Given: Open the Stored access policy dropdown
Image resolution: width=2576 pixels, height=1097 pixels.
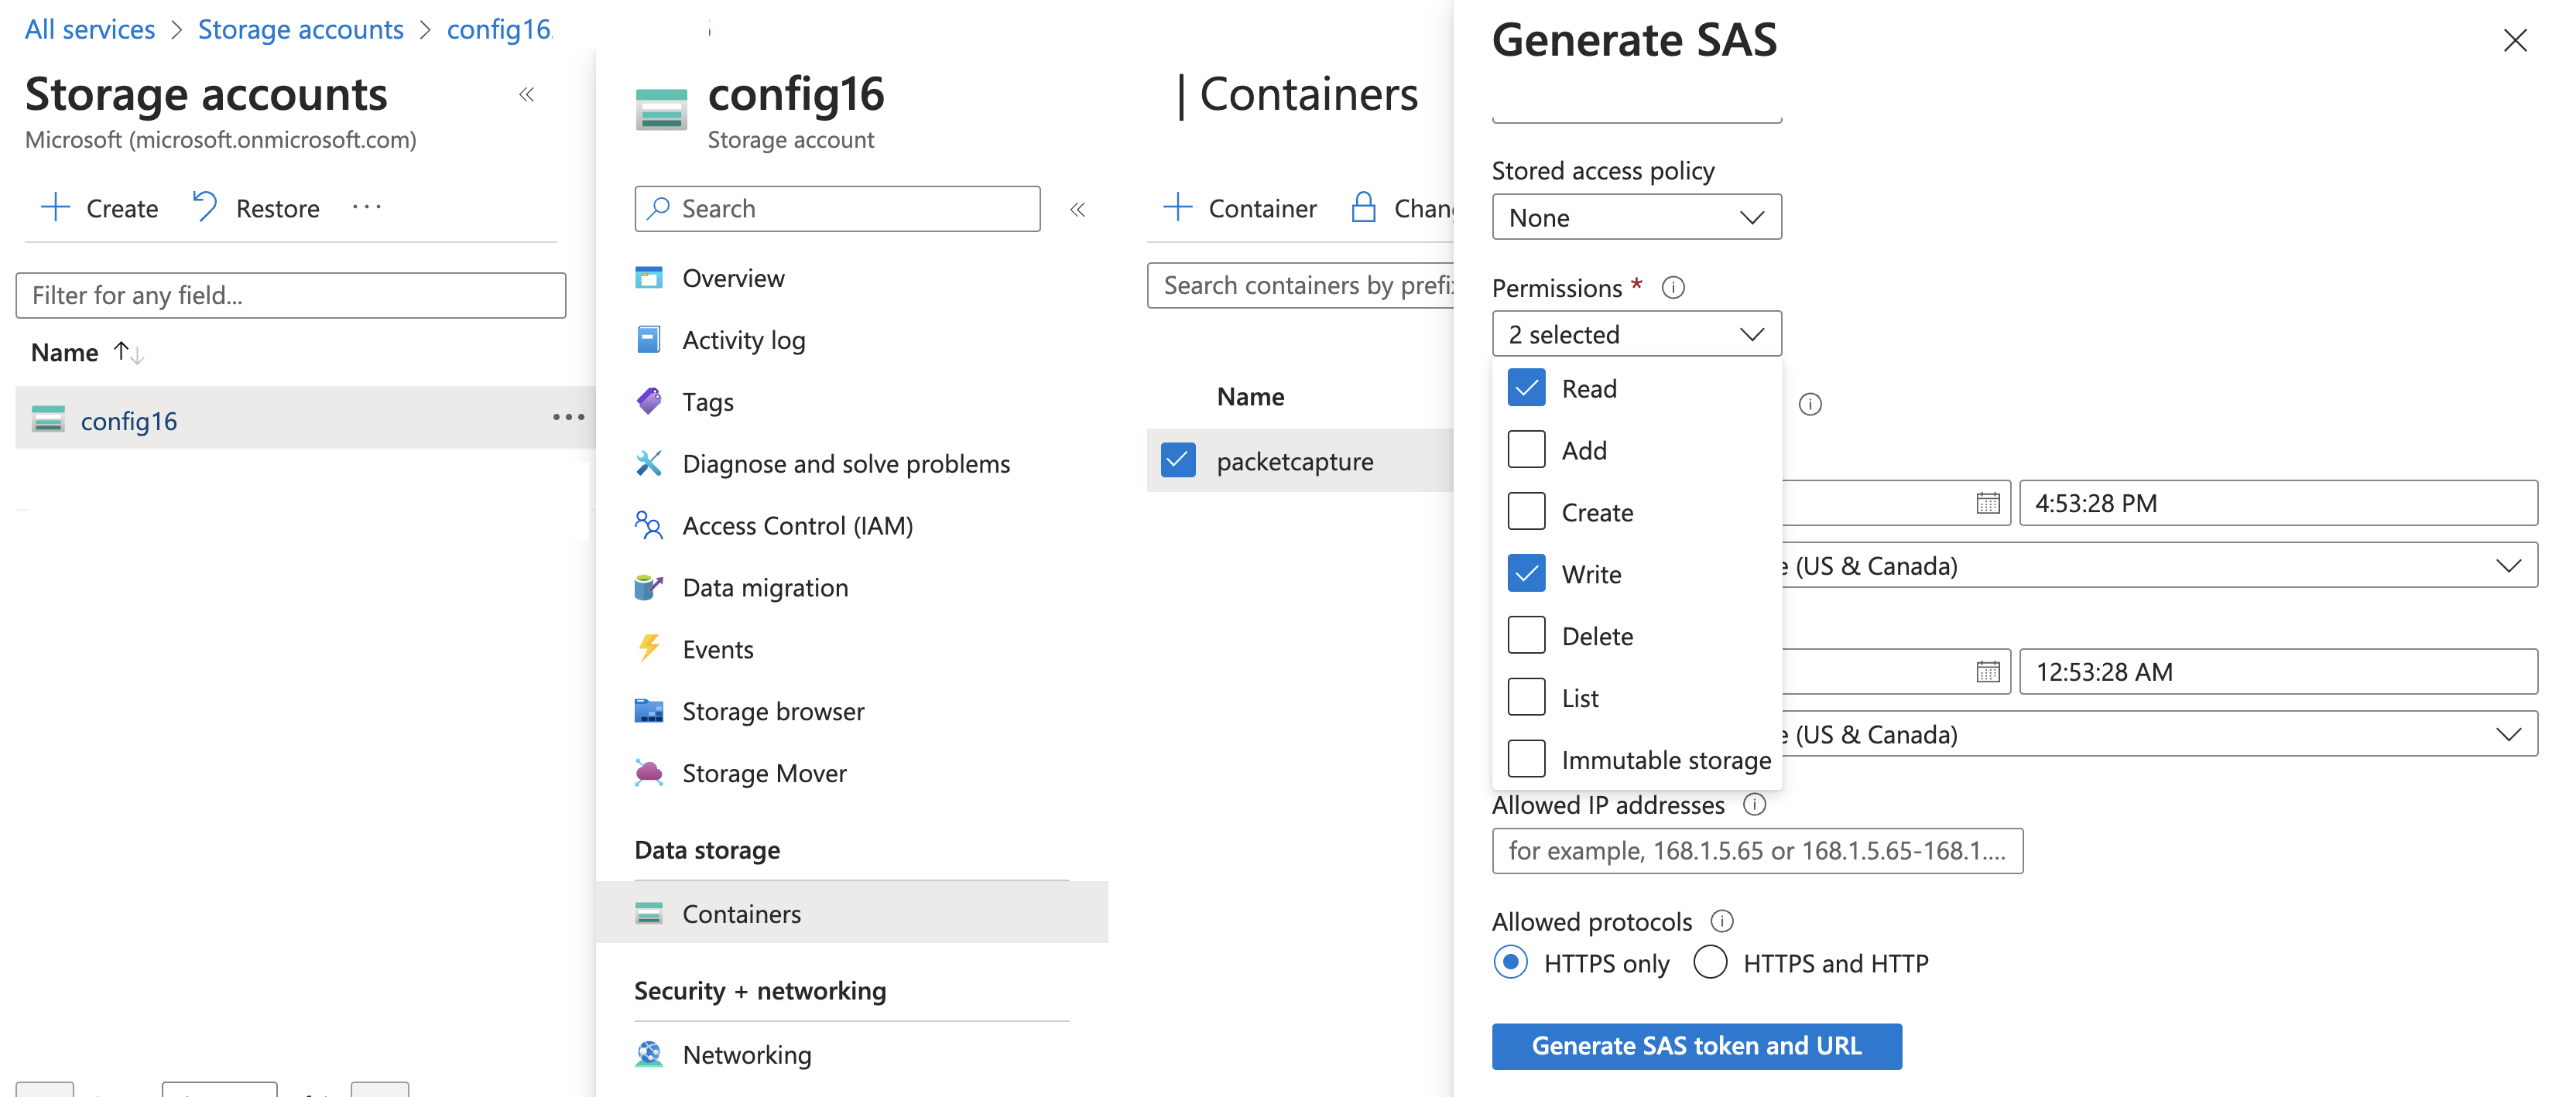Looking at the screenshot, I should coord(1636,217).
